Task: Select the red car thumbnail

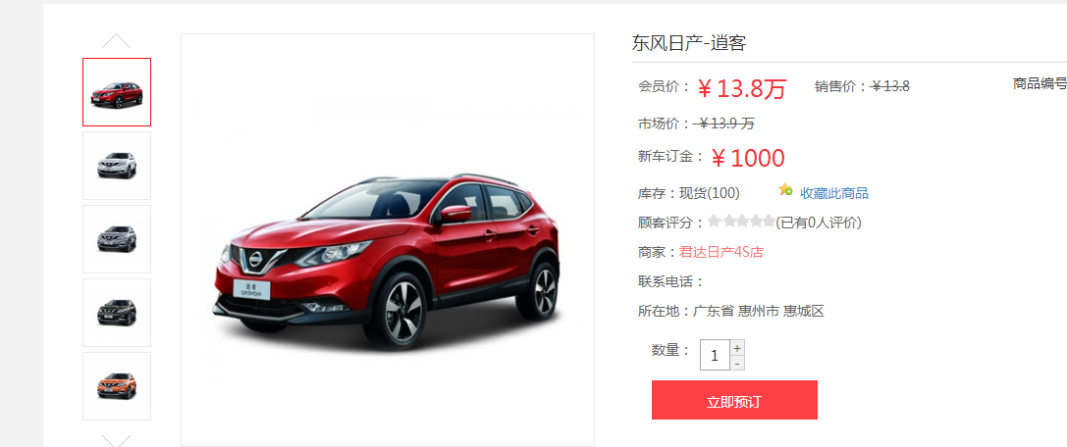Action: coord(117,92)
